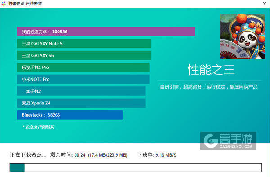
Task: Click the 自研引擎 description line
Action: 209,87
